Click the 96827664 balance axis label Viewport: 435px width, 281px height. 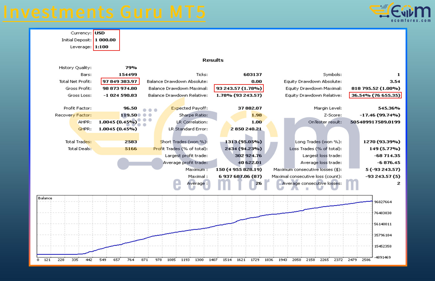pyautogui.click(x=383, y=202)
